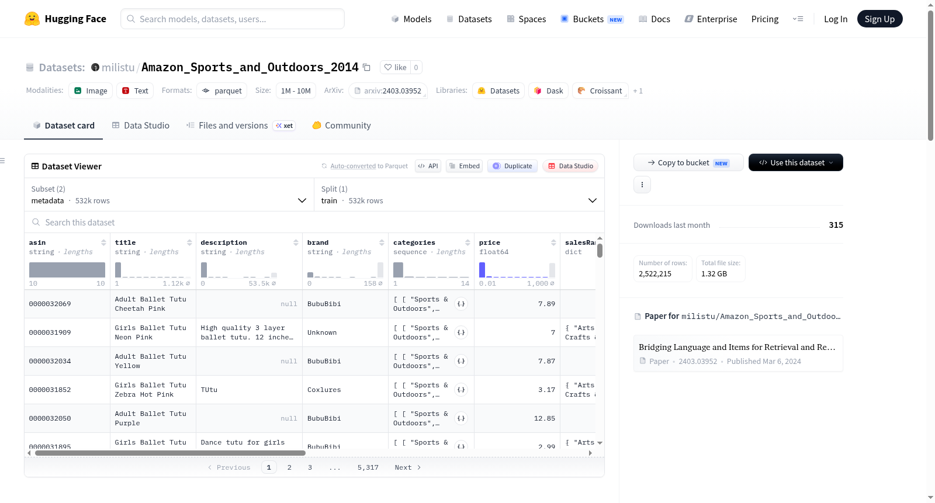This screenshot has width=935, height=503.
Task: Sort the categories column
Action: pyautogui.click(x=467, y=242)
